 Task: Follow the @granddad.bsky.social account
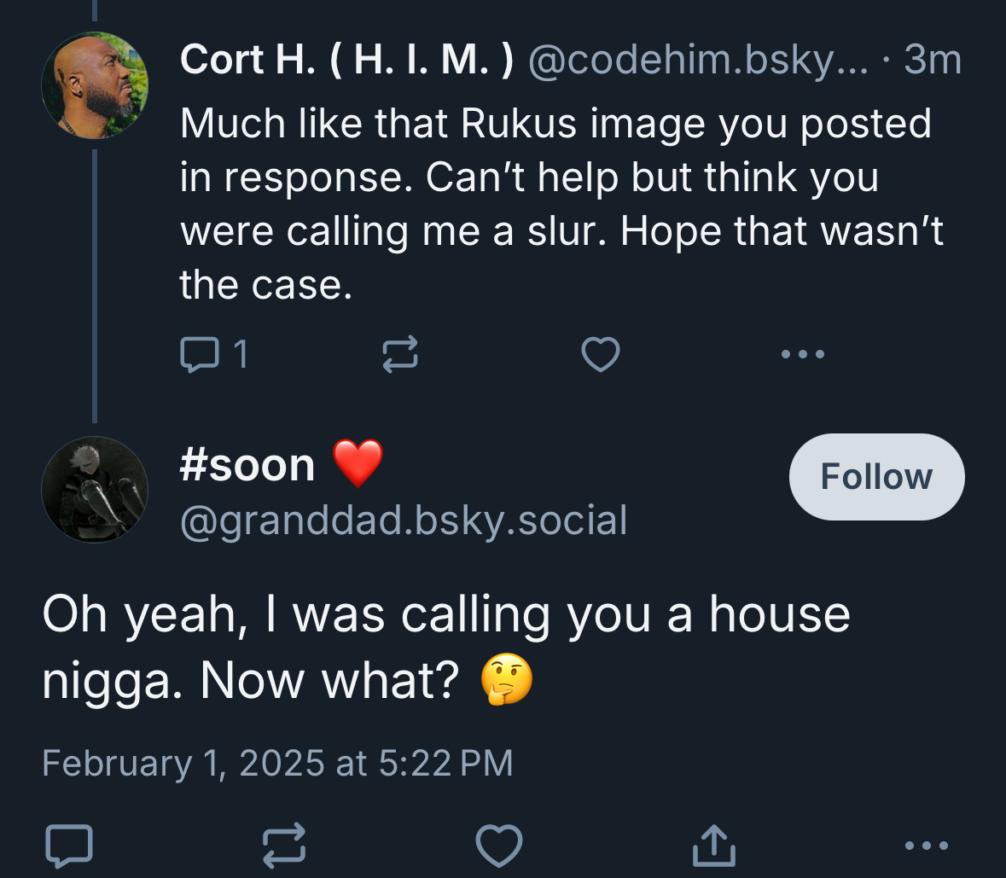(876, 476)
